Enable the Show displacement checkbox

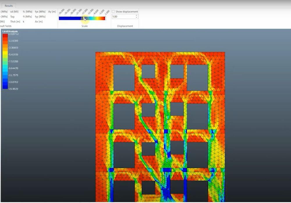(x=113, y=12)
